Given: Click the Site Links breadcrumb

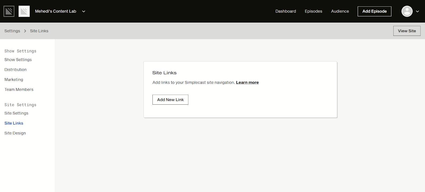Looking at the screenshot, I should click(39, 31).
